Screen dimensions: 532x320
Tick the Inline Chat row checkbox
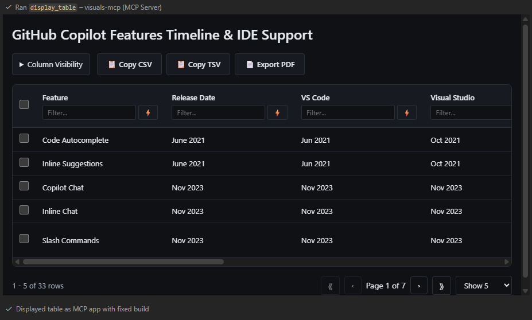(24, 210)
